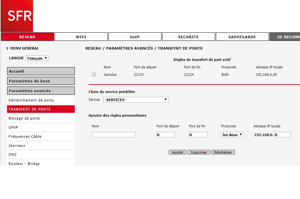Go to the SECURITE tab
The image size is (300, 199).
pyautogui.click(x=188, y=37)
